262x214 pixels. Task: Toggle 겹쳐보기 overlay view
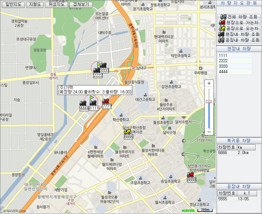coord(81,5)
